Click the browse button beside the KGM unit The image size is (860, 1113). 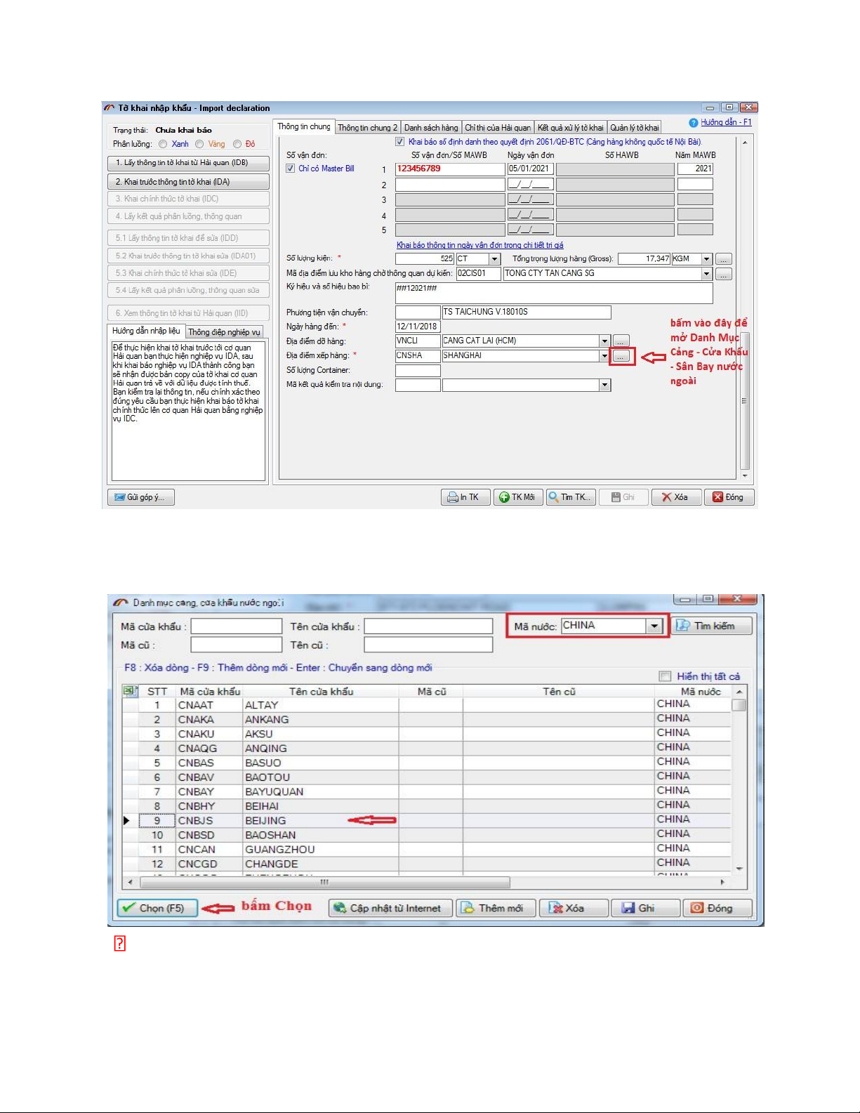(x=724, y=259)
